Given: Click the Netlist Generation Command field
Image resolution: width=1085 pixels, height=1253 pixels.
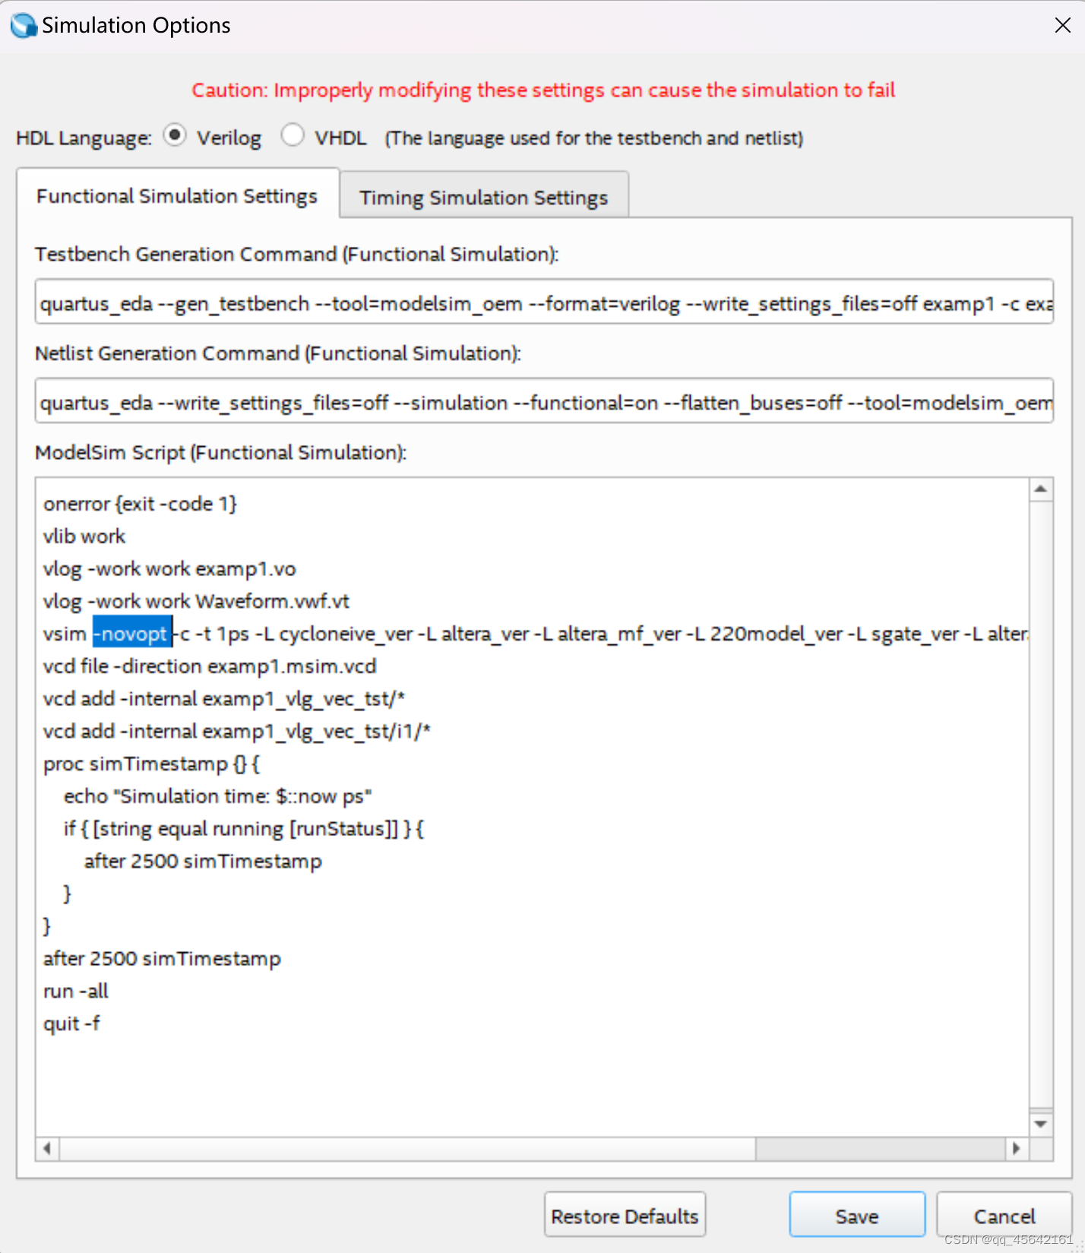Looking at the screenshot, I should click(x=544, y=402).
